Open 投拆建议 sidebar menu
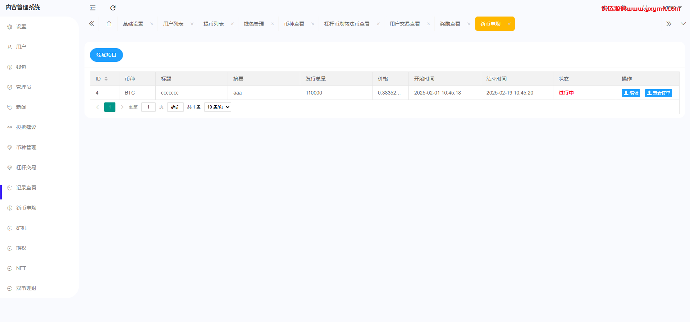 point(26,127)
